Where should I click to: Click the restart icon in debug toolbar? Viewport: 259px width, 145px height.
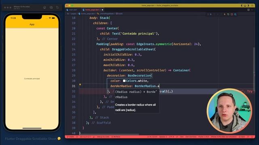pyautogui.click(x=228, y=14)
